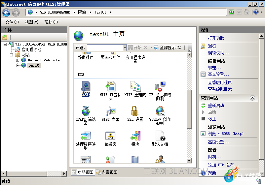
Task: Collapse the 网站 tree node
Action: (11, 55)
